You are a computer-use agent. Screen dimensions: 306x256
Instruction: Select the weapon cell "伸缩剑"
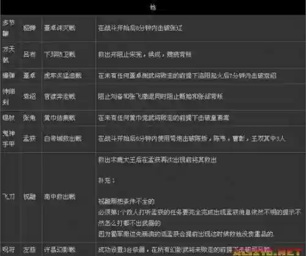pos(9,97)
